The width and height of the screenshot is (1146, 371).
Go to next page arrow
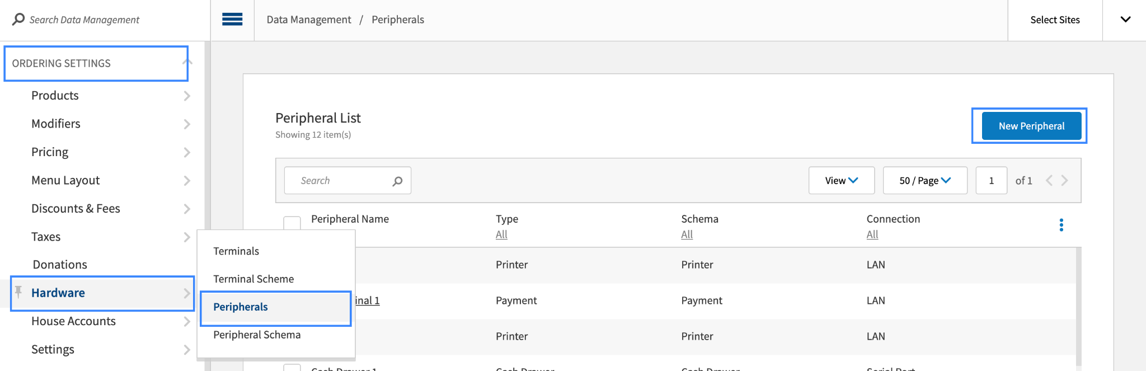pos(1065,180)
